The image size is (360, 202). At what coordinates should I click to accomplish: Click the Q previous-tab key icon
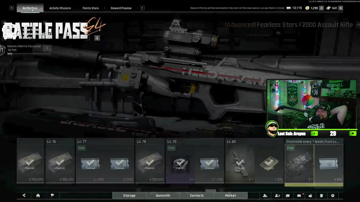coord(12,8)
